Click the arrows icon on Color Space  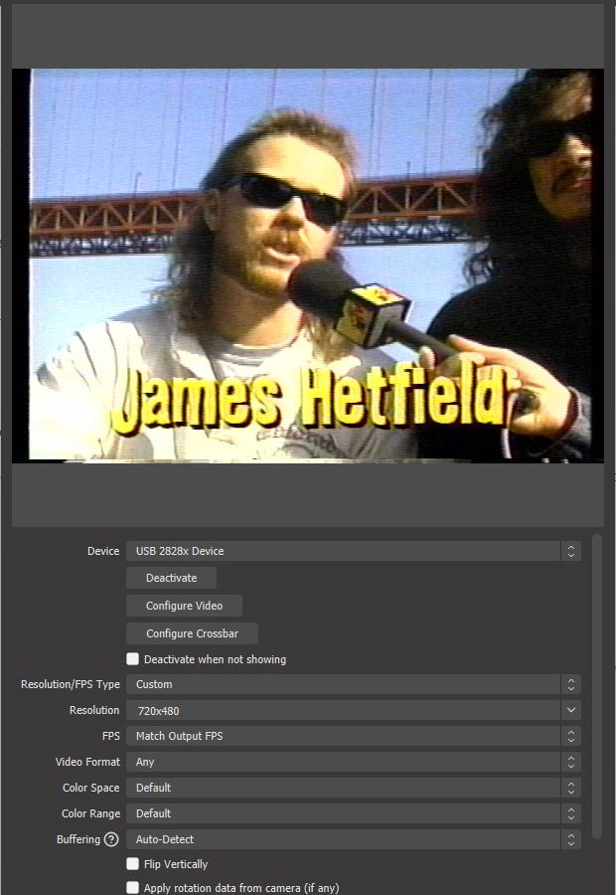570,788
